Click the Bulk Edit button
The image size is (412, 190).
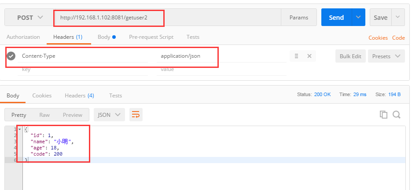(x=350, y=56)
